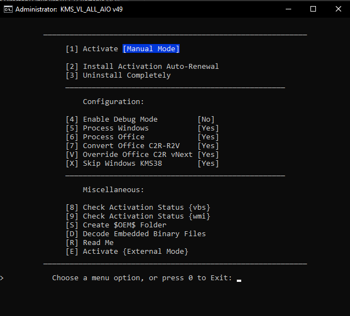The height and width of the screenshot is (316, 350).
Task: Click '[Yes]' value beside Override Office C2R vNext
Action: pyautogui.click(x=208, y=155)
